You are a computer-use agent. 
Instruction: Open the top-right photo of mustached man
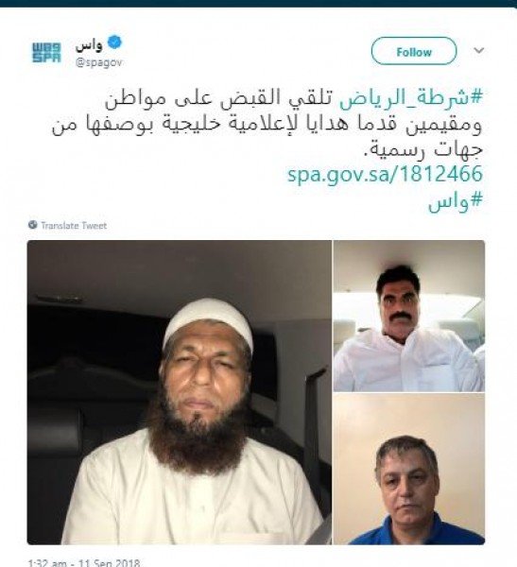pos(409,316)
